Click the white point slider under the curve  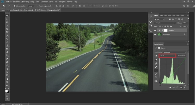click(185, 85)
